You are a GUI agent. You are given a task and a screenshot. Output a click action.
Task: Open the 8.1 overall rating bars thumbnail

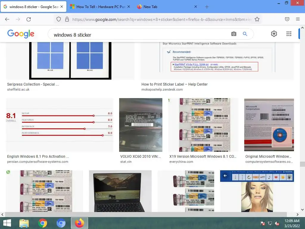tap(60, 125)
